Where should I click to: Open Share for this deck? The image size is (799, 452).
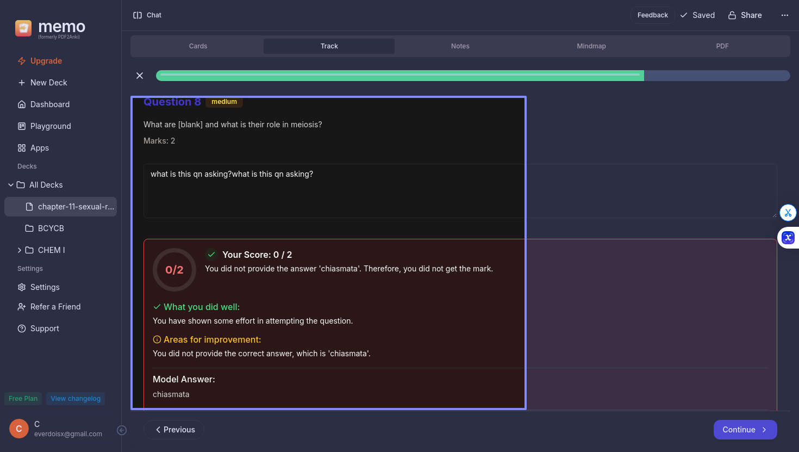point(745,15)
